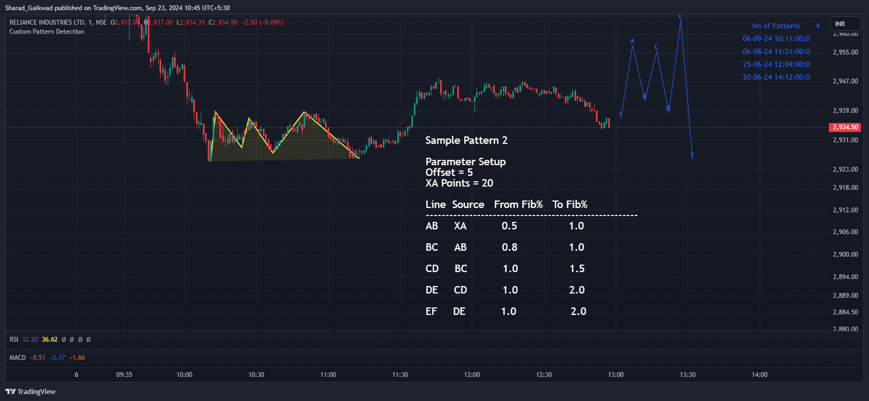Select pattern date '25-06-24 12:04:00:0'
869x401 pixels.
coord(776,64)
